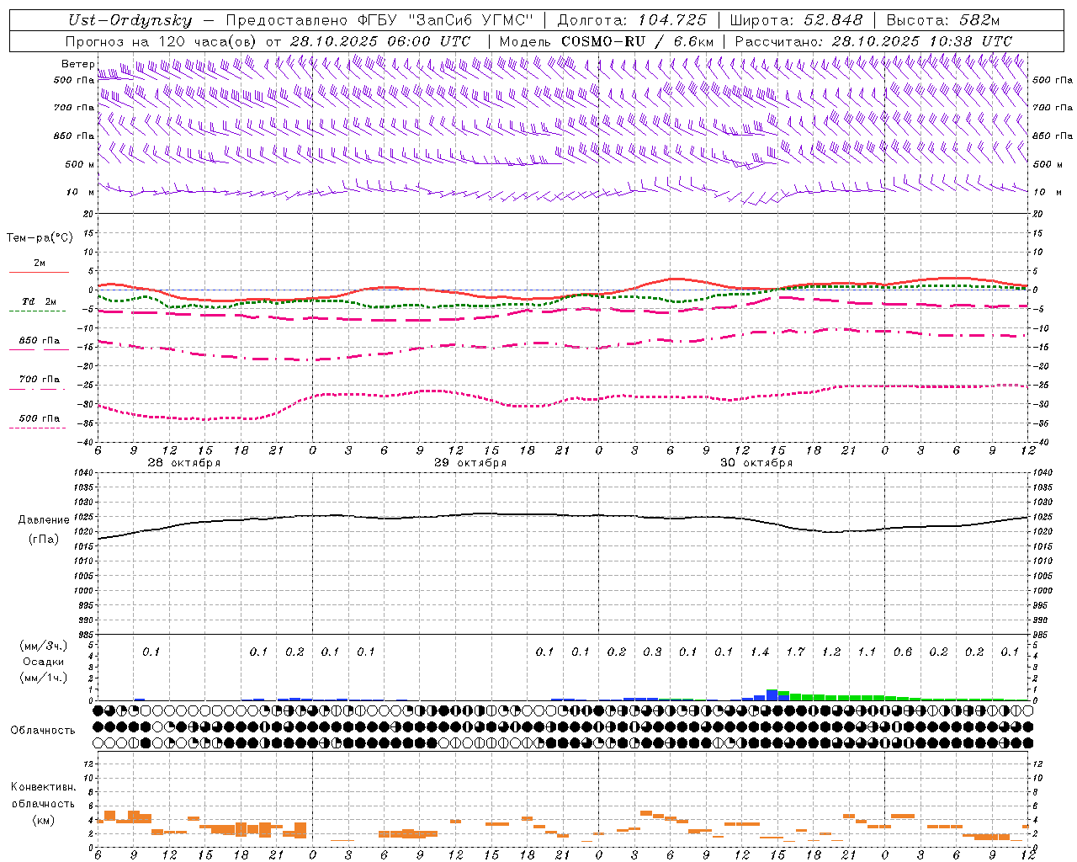Click the 28 октября date label
The width and height of the screenshot is (1077, 862).
(x=184, y=463)
